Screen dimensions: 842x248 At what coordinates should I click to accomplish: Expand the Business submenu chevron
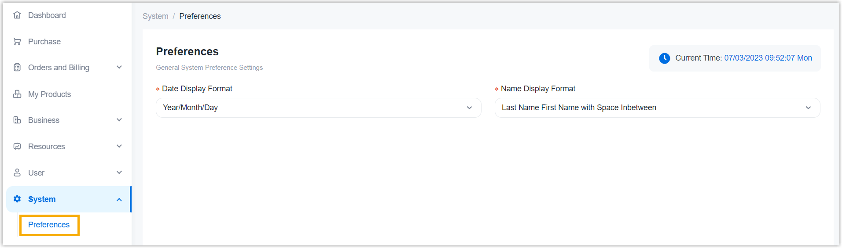tap(119, 120)
